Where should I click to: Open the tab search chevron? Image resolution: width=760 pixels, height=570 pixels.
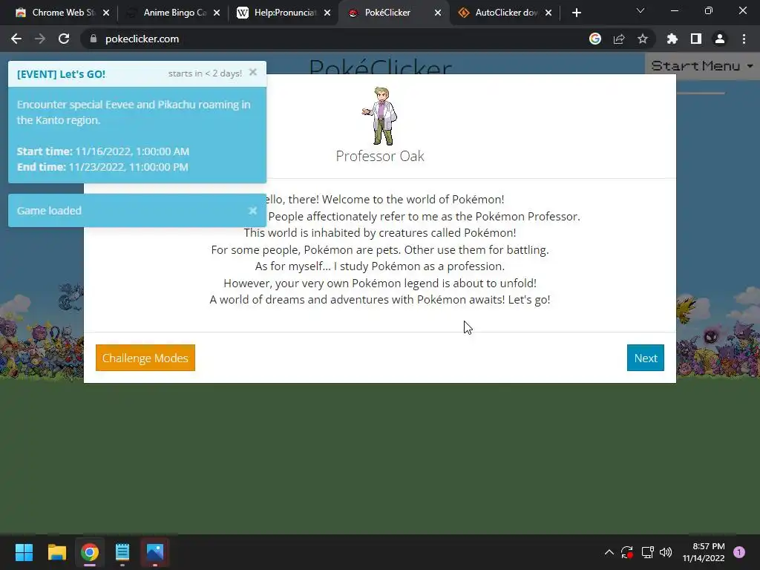pos(641,10)
